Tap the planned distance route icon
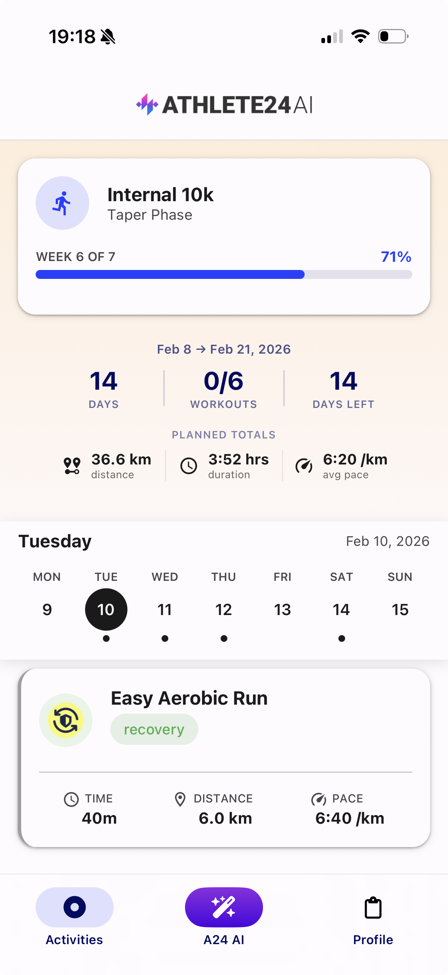448x975 pixels. click(72, 466)
